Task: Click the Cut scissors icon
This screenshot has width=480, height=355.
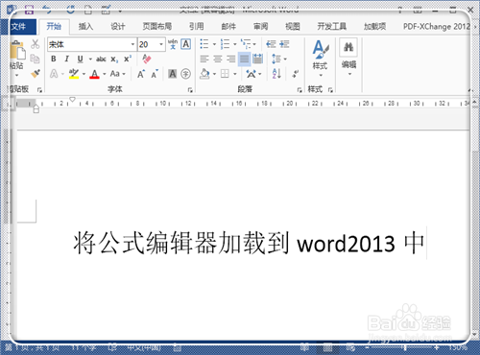Action: coord(35,44)
